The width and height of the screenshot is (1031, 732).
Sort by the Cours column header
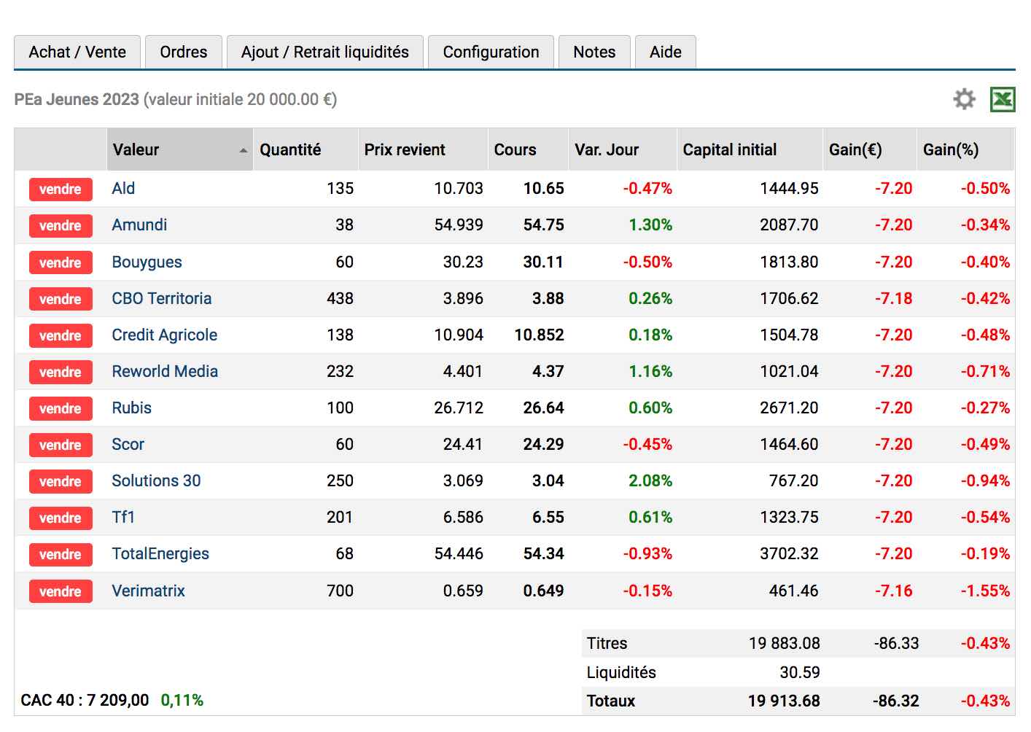[528, 149]
